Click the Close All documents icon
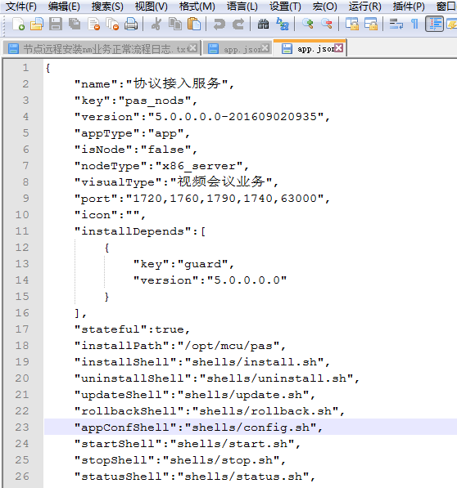This screenshot has width=457, height=488. (x=112, y=24)
